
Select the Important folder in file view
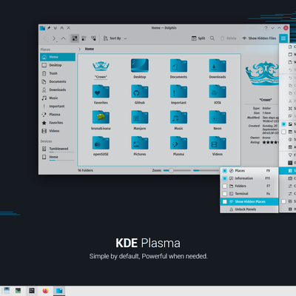178,95
